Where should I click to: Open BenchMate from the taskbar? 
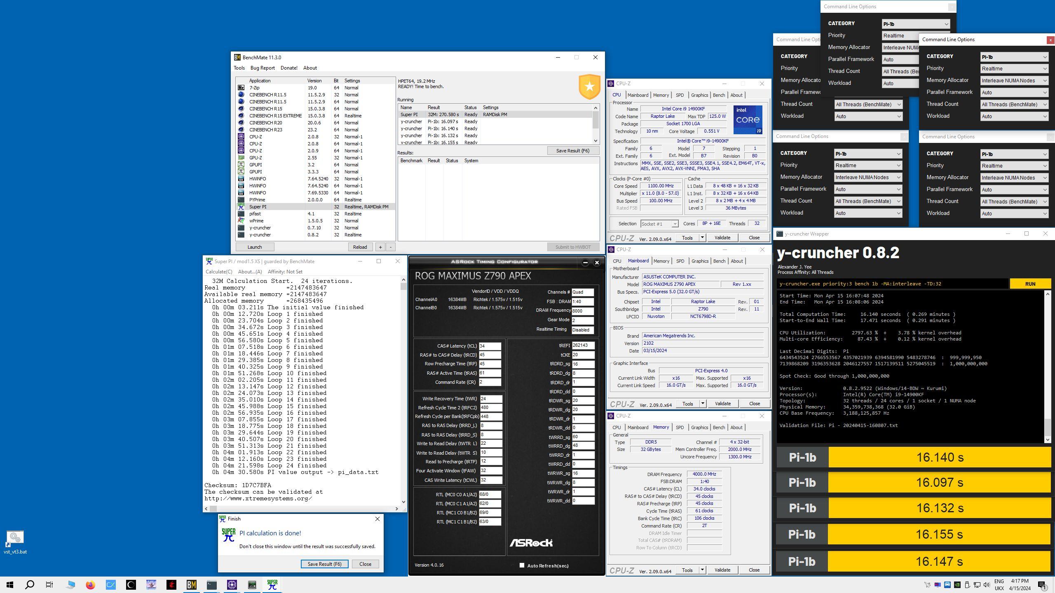(191, 585)
